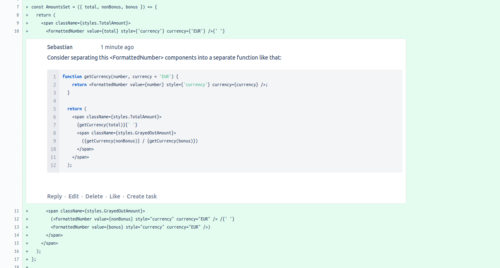Click the getCurrency(total) line in snippet
Image resolution: width=500 pixels, height=268 pixels.
(107, 125)
